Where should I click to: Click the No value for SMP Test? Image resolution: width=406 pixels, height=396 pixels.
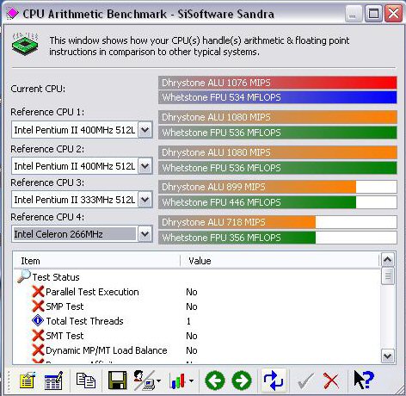click(x=192, y=306)
